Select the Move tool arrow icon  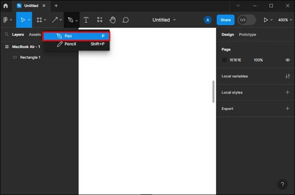23,20
